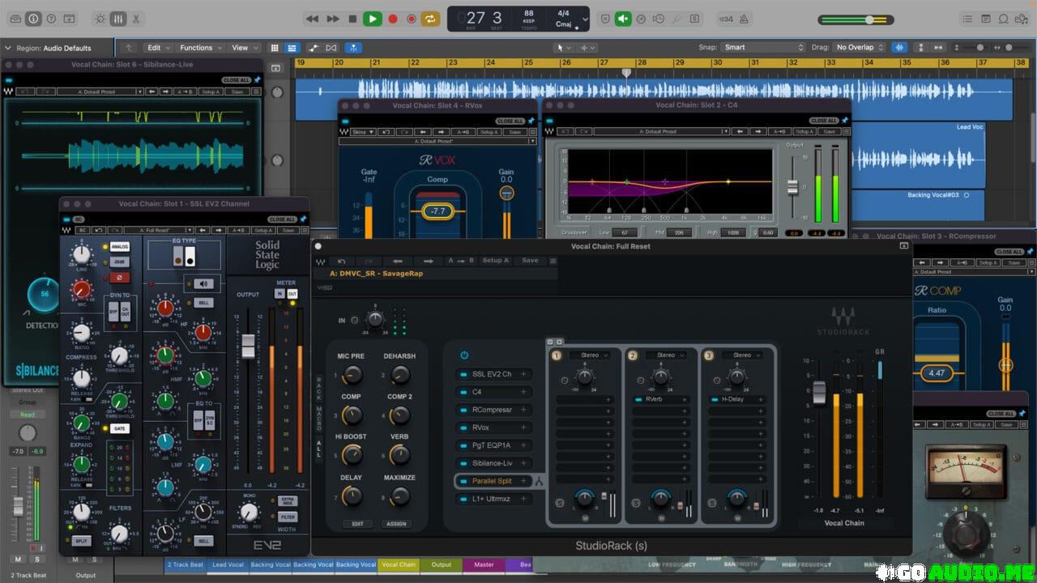Enable the 1234 count-in button

click(727, 19)
